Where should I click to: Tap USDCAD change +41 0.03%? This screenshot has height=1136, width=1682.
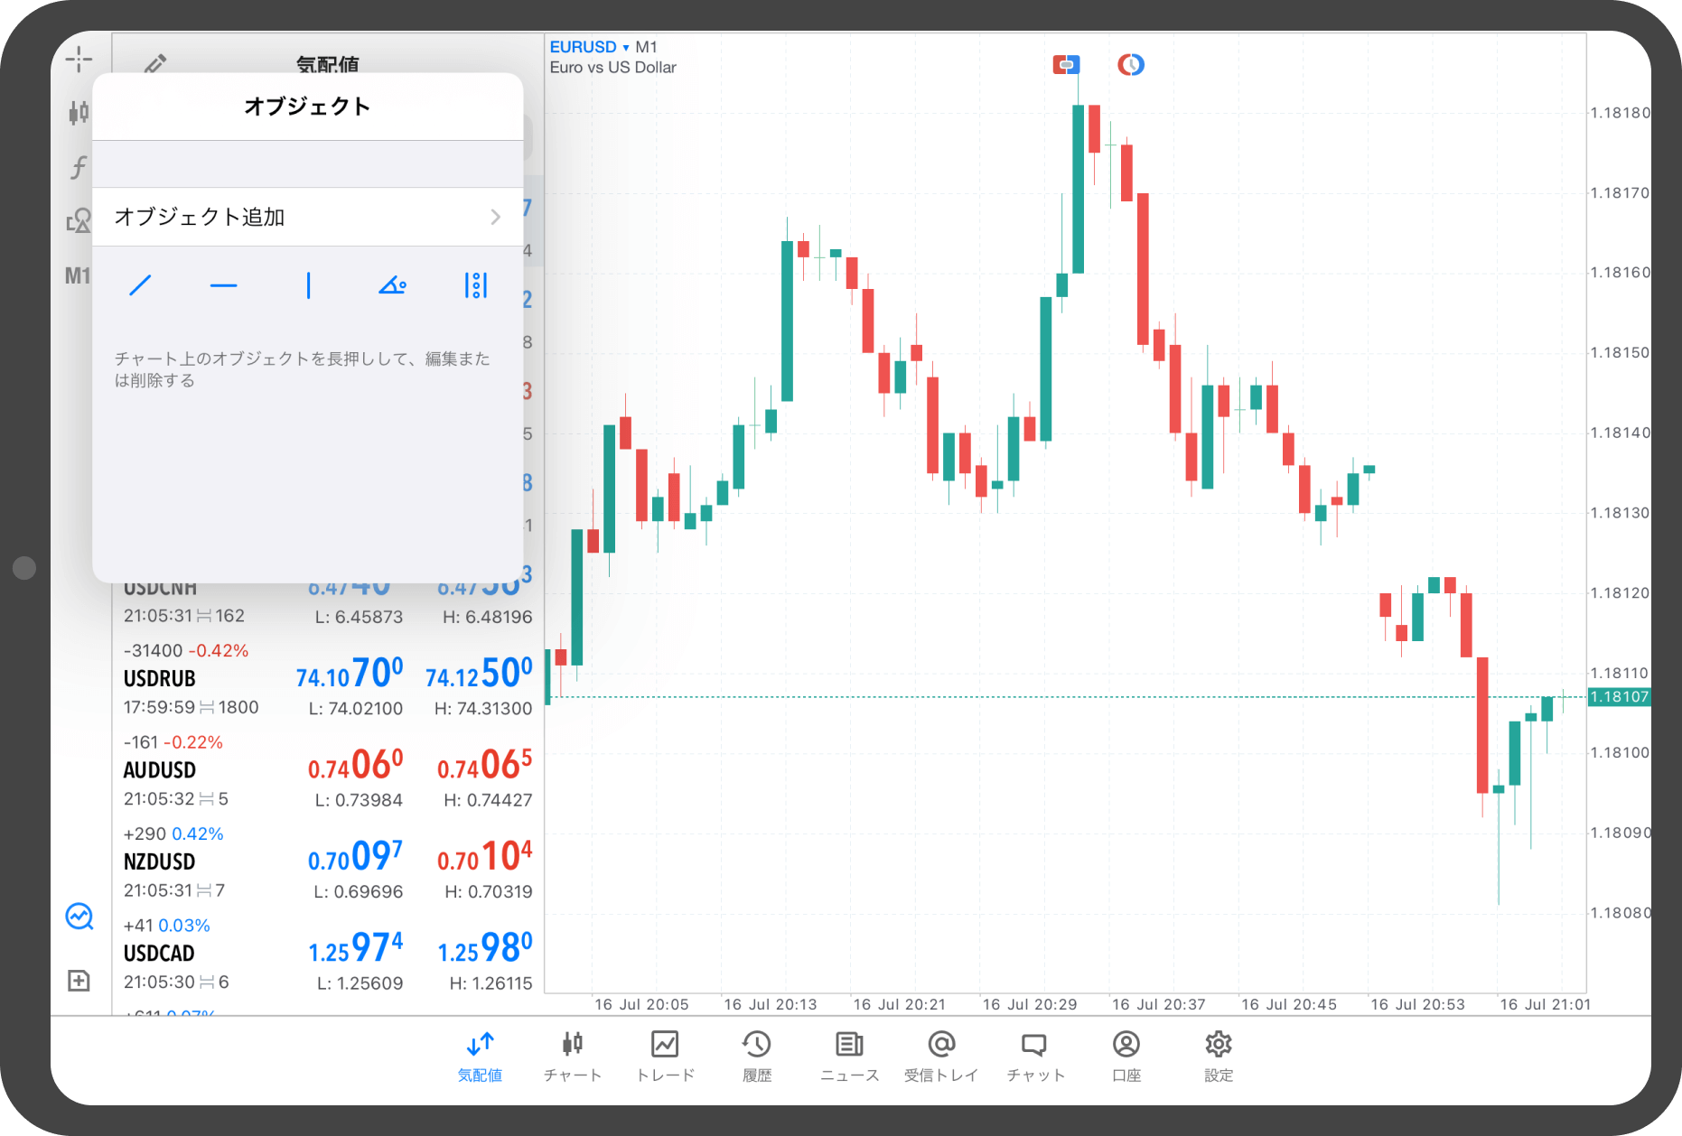[x=167, y=926]
